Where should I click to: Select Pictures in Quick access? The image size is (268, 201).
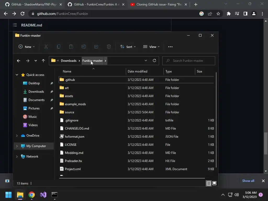[x=34, y=108]
